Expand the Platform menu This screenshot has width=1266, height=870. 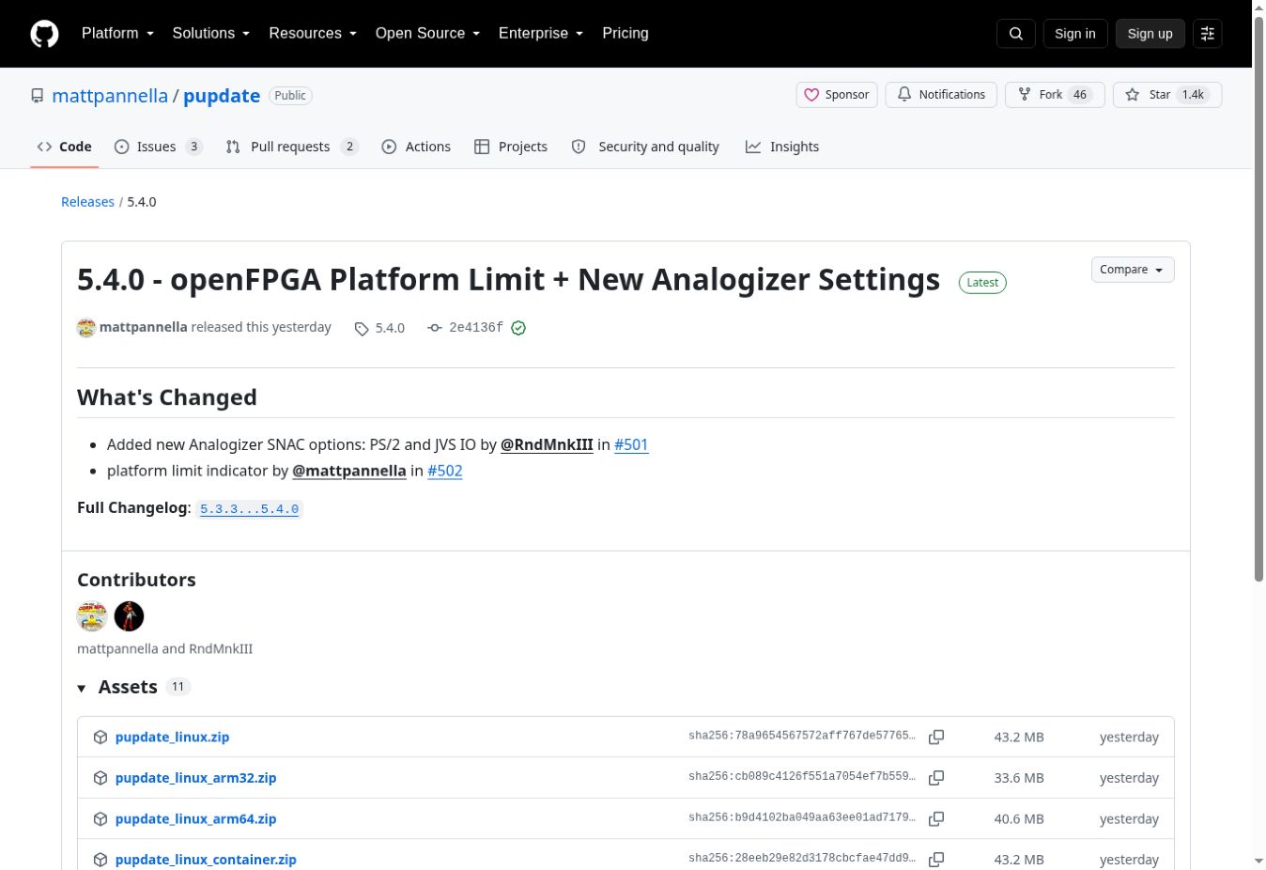pyautogui.click(x=118, y=34)
